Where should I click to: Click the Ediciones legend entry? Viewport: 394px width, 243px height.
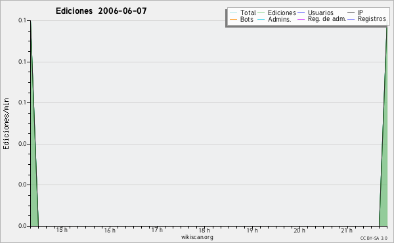[x=276, y=12]
